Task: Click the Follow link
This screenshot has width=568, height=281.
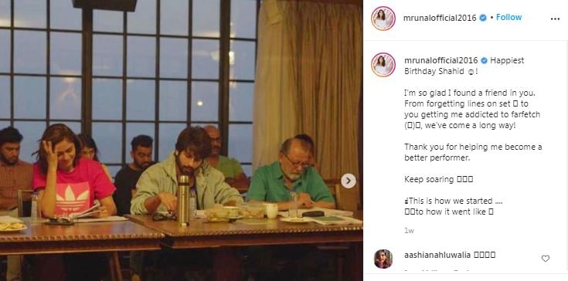Action: [x=508, y=17]
